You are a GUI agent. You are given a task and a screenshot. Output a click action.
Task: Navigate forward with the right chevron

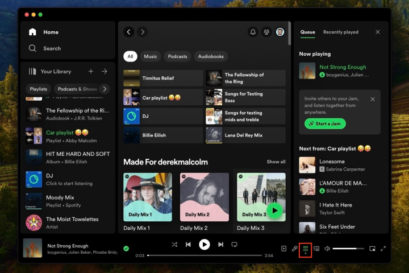tap(143, 32)
